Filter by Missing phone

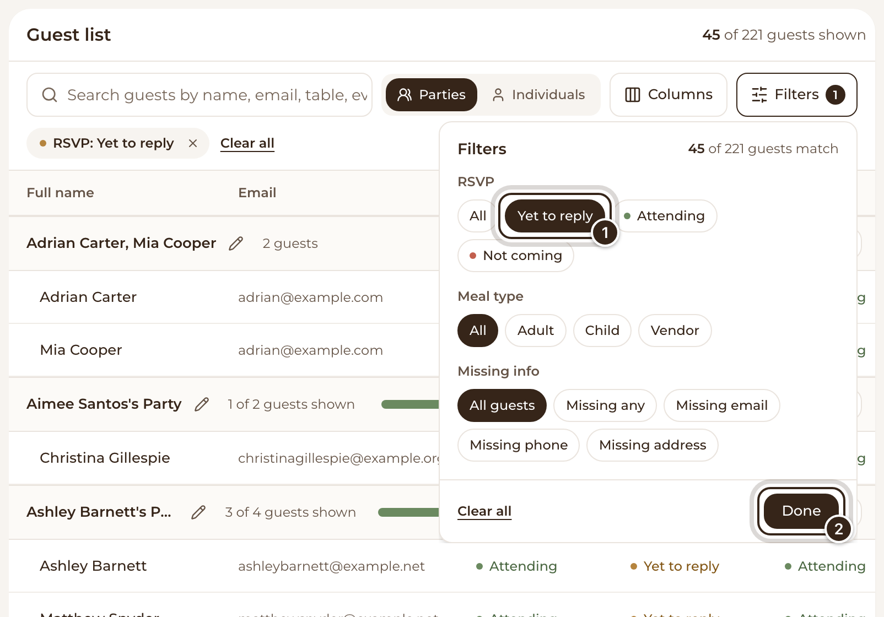tap(519, 445)
